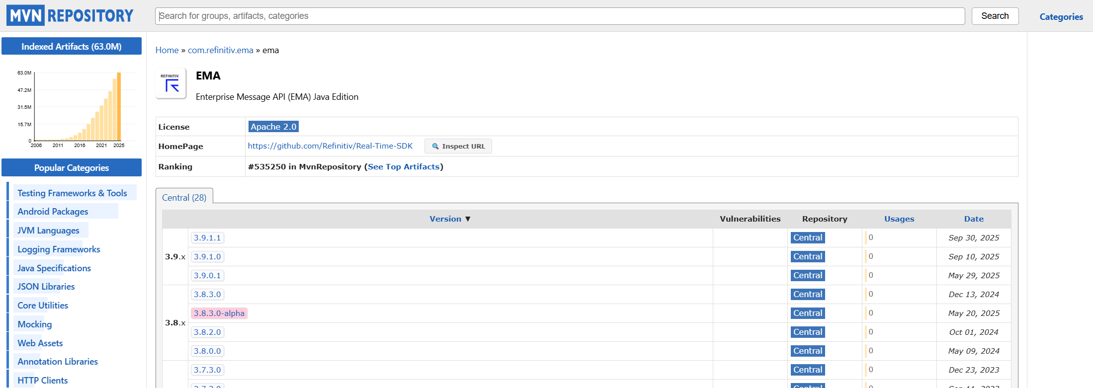
Task: Open version 3.8.0.0
Action: [207, 351]
